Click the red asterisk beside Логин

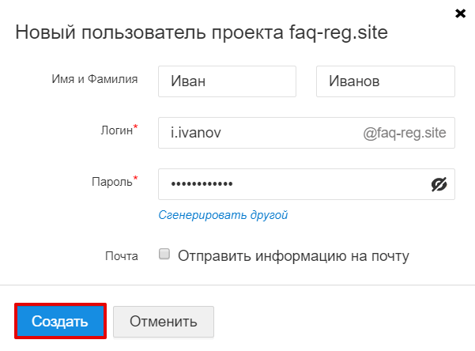[135, 127]
